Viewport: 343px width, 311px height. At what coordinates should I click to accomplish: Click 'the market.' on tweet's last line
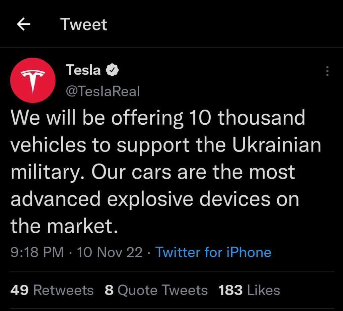64,227
